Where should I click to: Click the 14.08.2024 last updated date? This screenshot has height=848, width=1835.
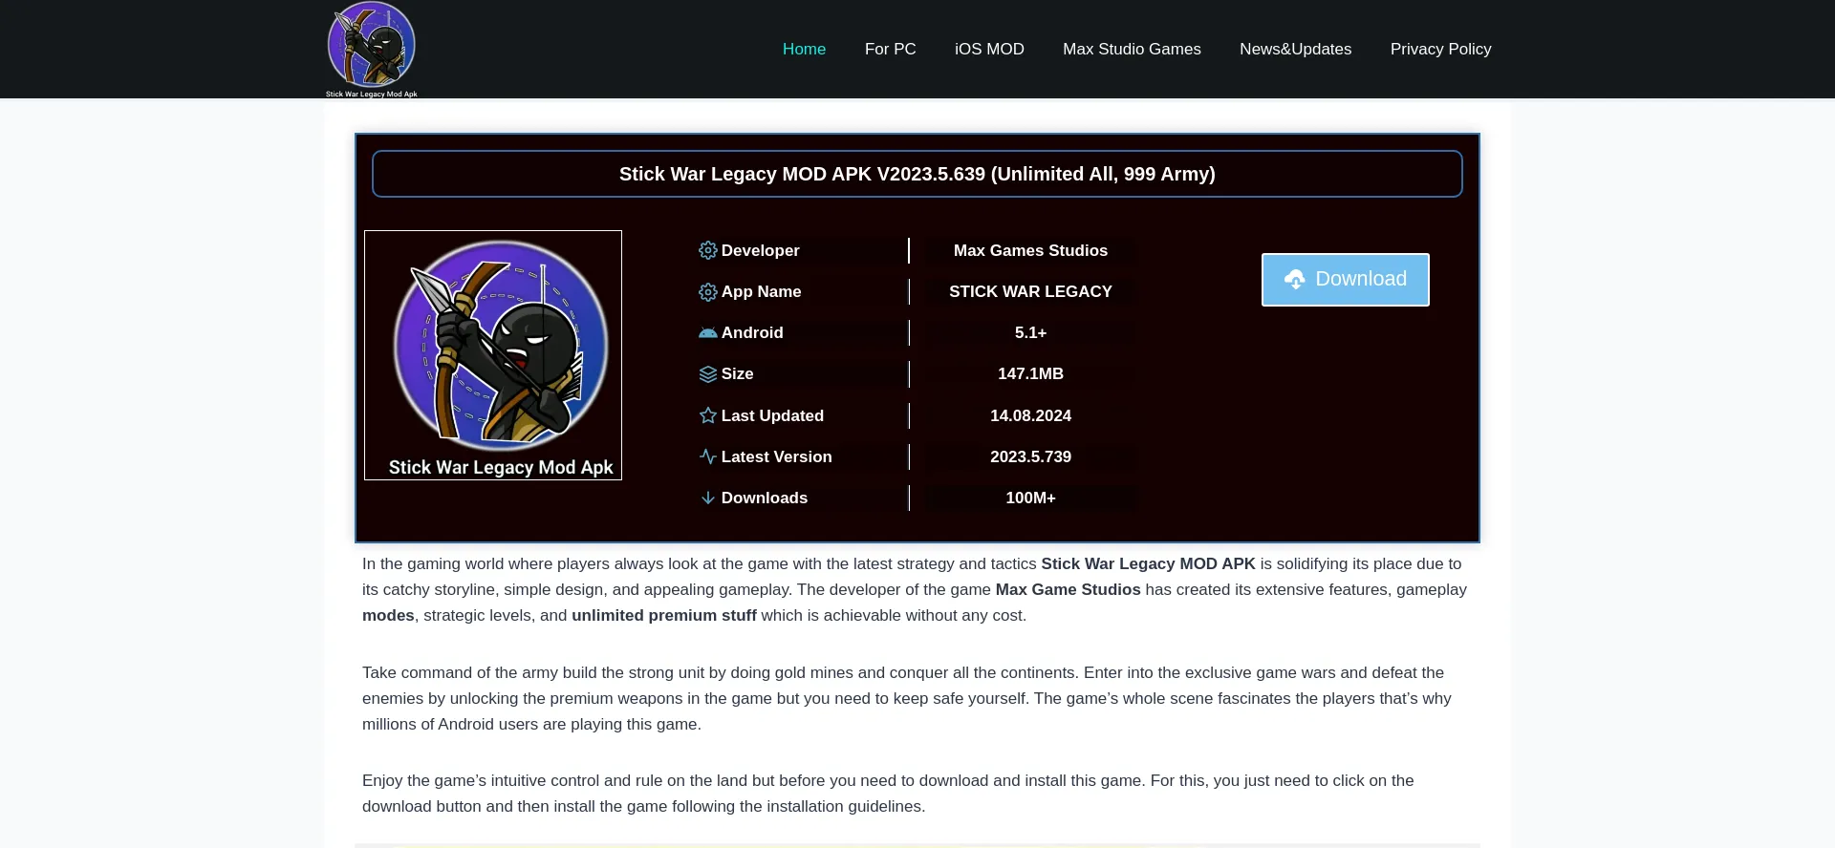pyautogui.click(x=1030, y=415)
